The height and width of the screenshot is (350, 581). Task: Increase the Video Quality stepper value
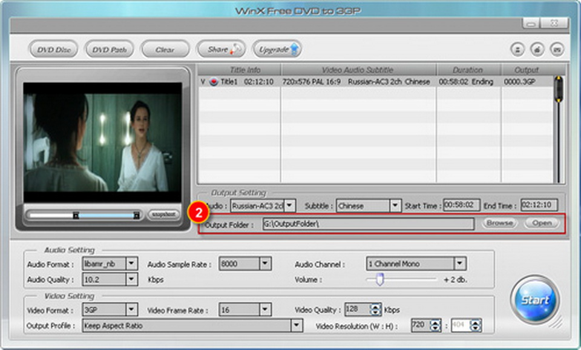point(375,306)
